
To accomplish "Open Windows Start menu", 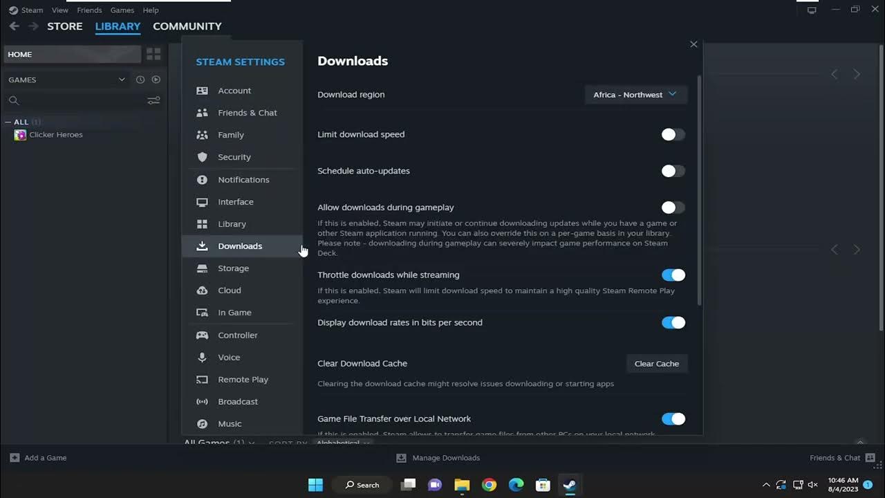I will [315, 485].
